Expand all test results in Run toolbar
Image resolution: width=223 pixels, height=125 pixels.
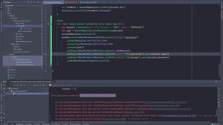pyautogui.click(x=21, y=85)
